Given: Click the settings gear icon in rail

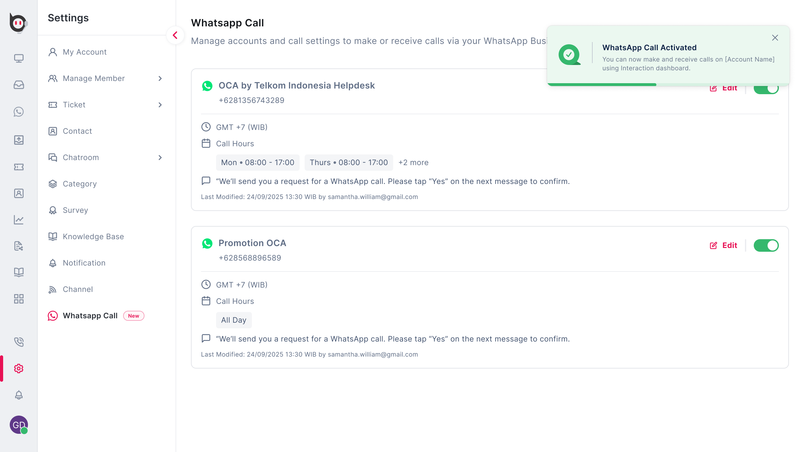Looking at the screenshot, I should [19, 369].
